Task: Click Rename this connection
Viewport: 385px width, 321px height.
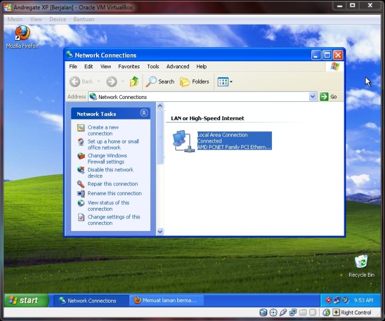Action: point(114,193)
